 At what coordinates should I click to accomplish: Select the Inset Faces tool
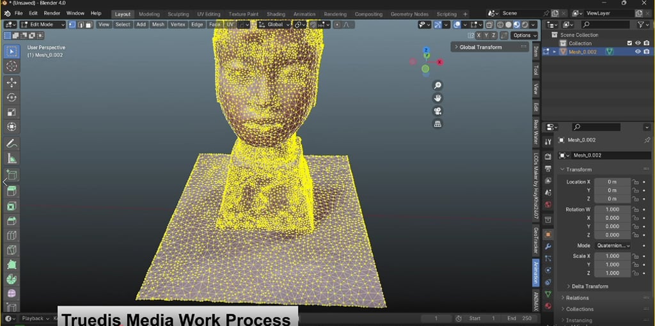pos(12,206)
